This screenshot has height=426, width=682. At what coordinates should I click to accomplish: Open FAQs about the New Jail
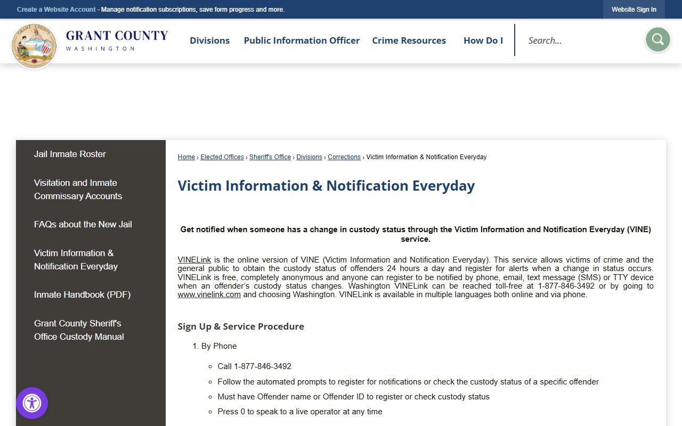(83, 224)
